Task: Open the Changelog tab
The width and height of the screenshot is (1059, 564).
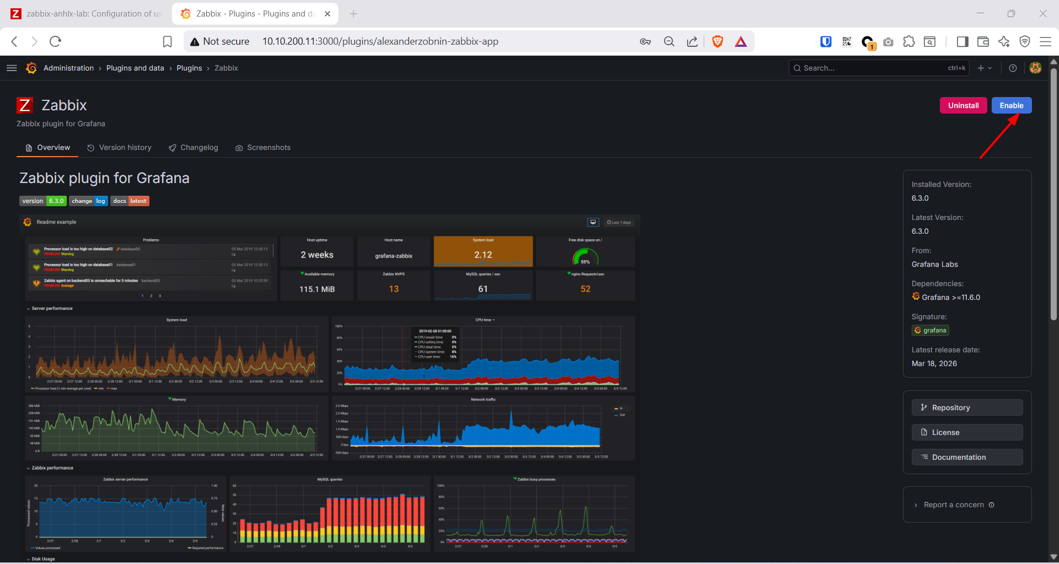Action: click(x=193, y=147)
